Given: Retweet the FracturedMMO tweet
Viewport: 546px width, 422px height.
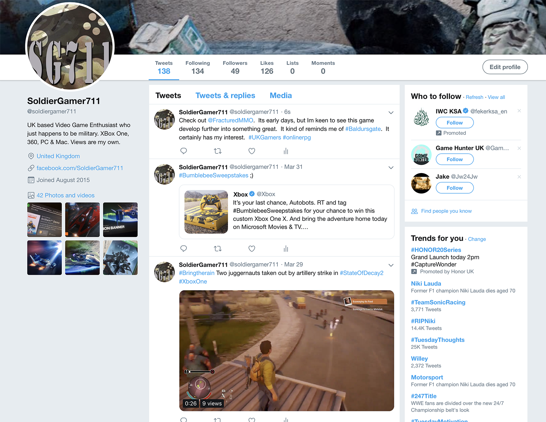Looking at the screenshot, I should [x=218, y=151].
